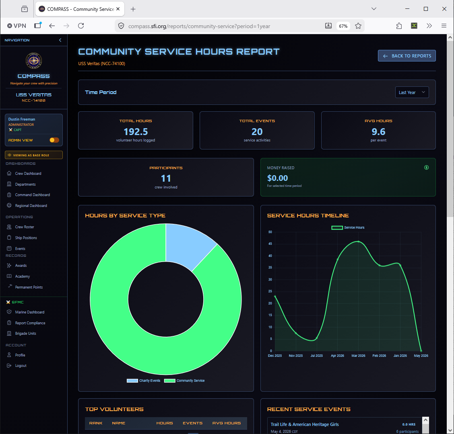
Task: Click the COMPASS logo emblem in sidebar
Action: coord(34,61)
